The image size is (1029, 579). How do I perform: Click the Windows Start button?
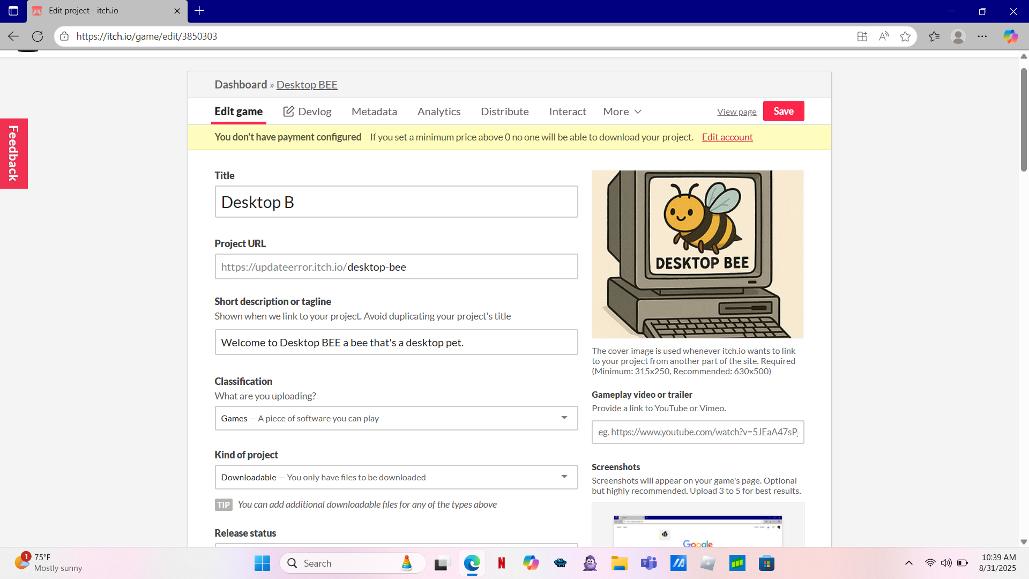point(262,563)
